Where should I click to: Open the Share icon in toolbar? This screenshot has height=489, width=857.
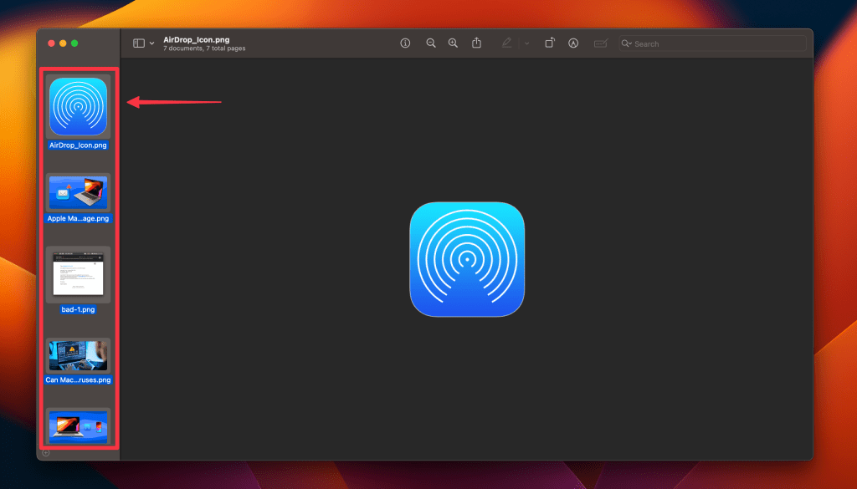point(477,43)
